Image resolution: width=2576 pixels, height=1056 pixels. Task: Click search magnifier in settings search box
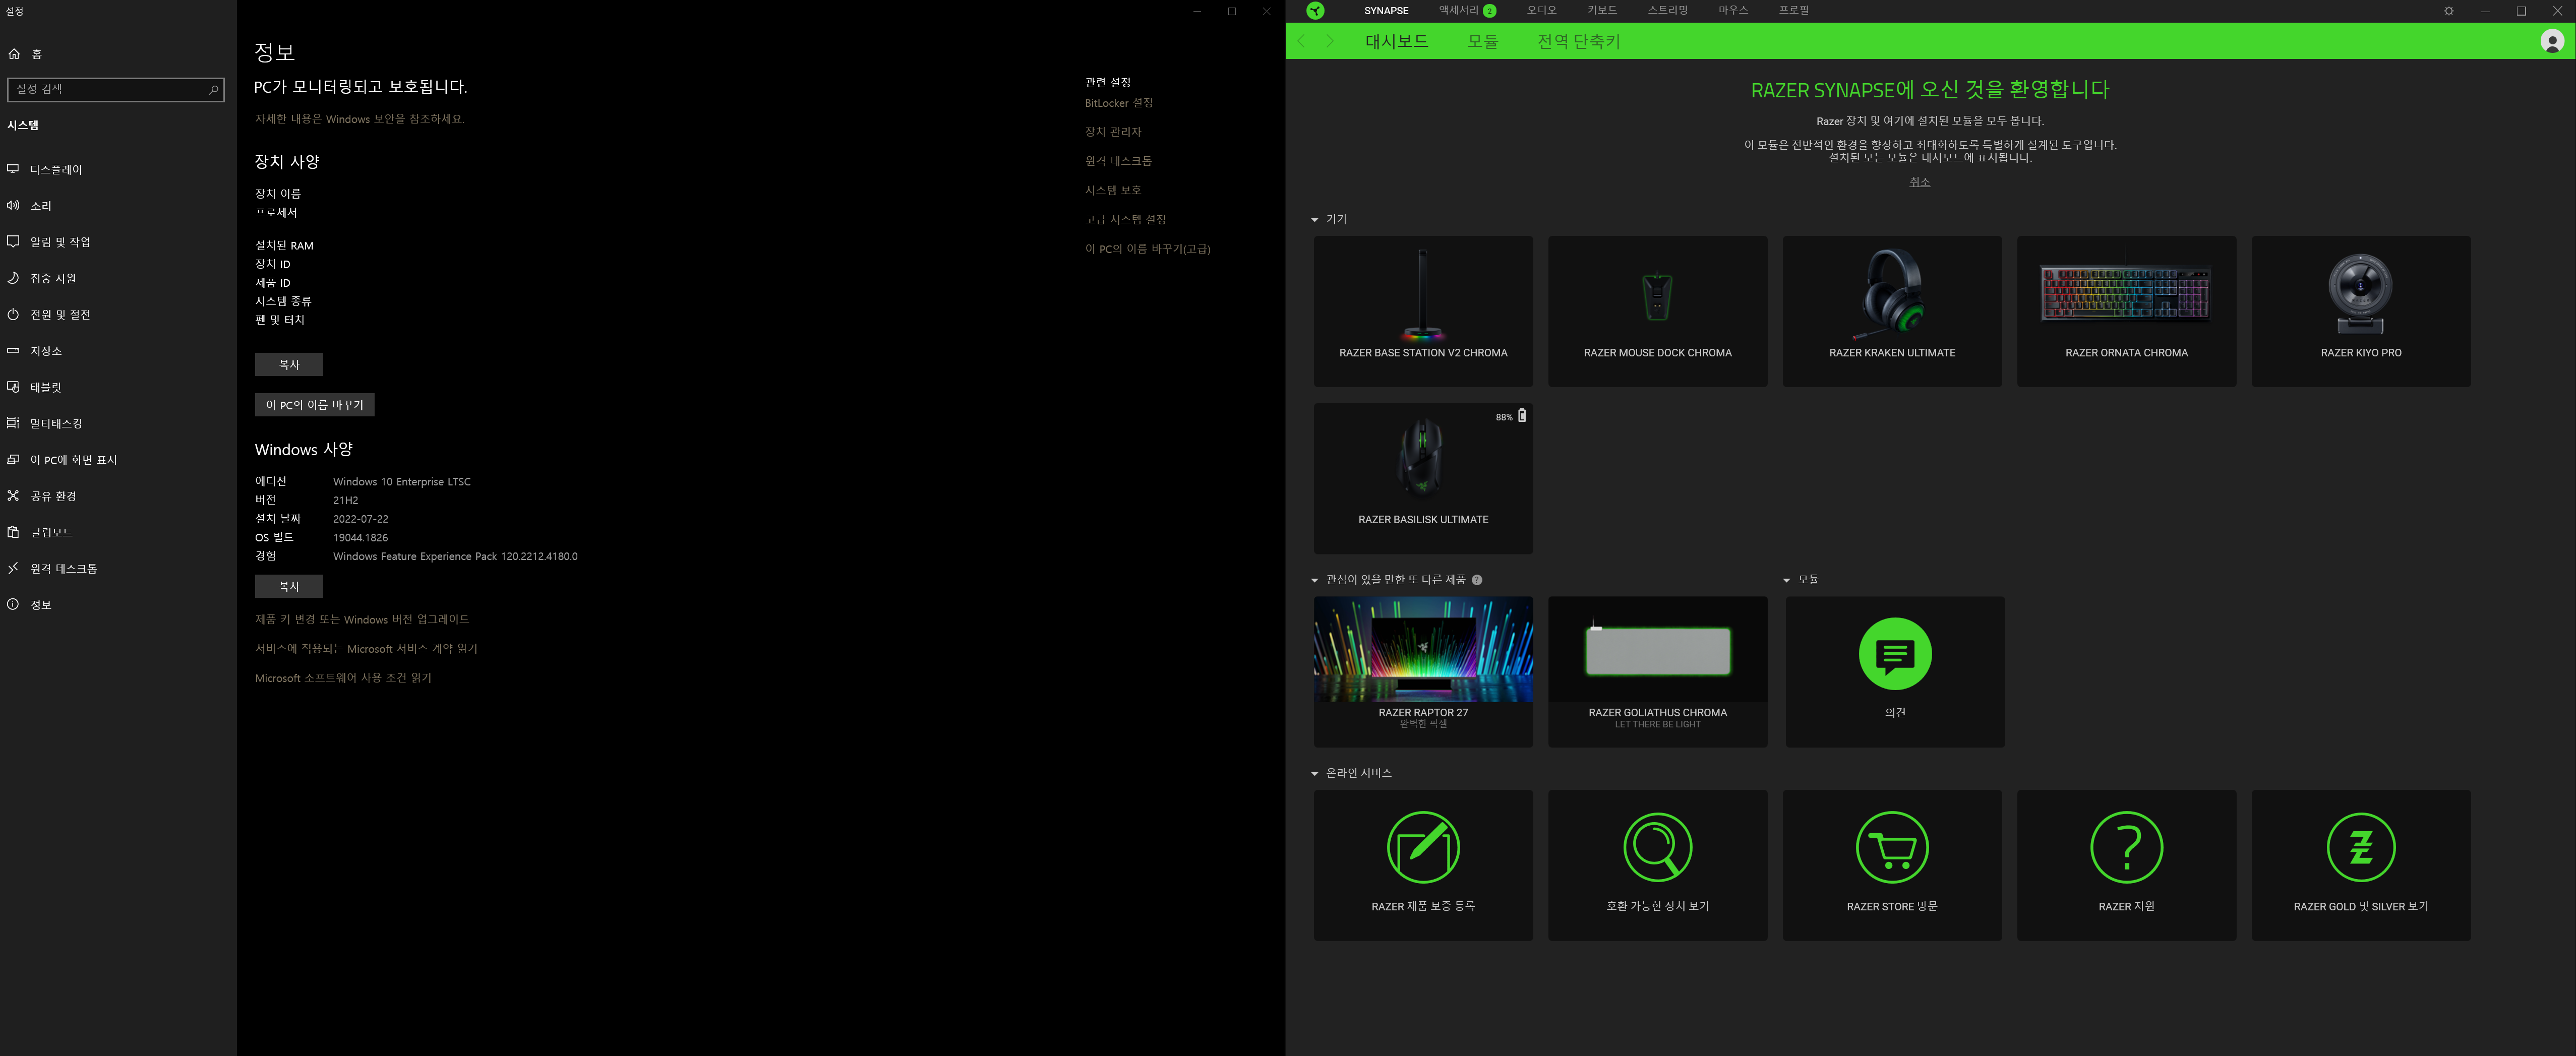click(213, 89)
